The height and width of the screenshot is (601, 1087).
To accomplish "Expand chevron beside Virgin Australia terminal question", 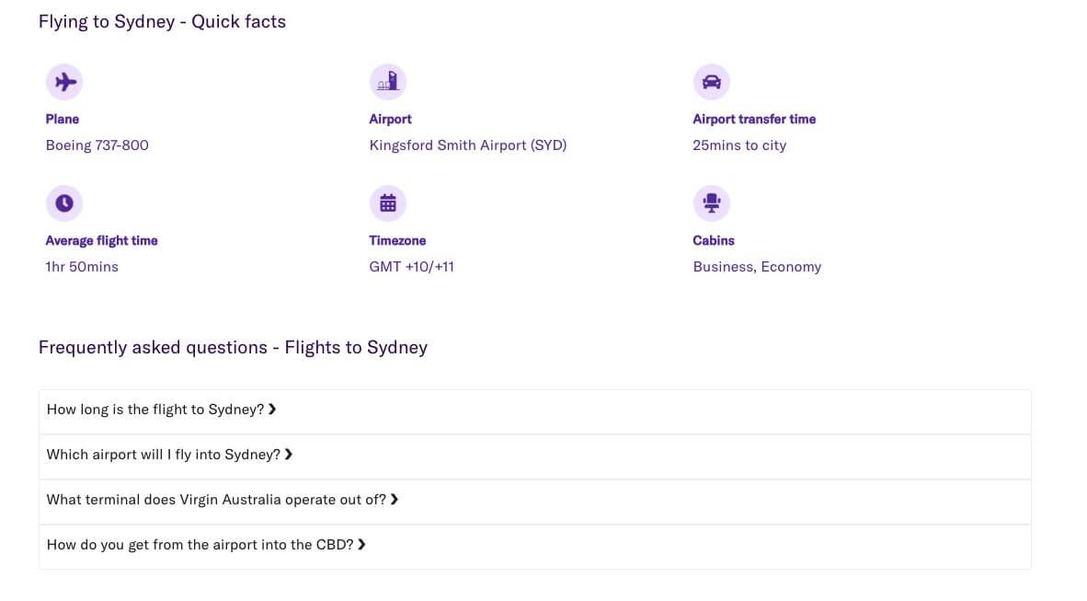I will 395,500.
